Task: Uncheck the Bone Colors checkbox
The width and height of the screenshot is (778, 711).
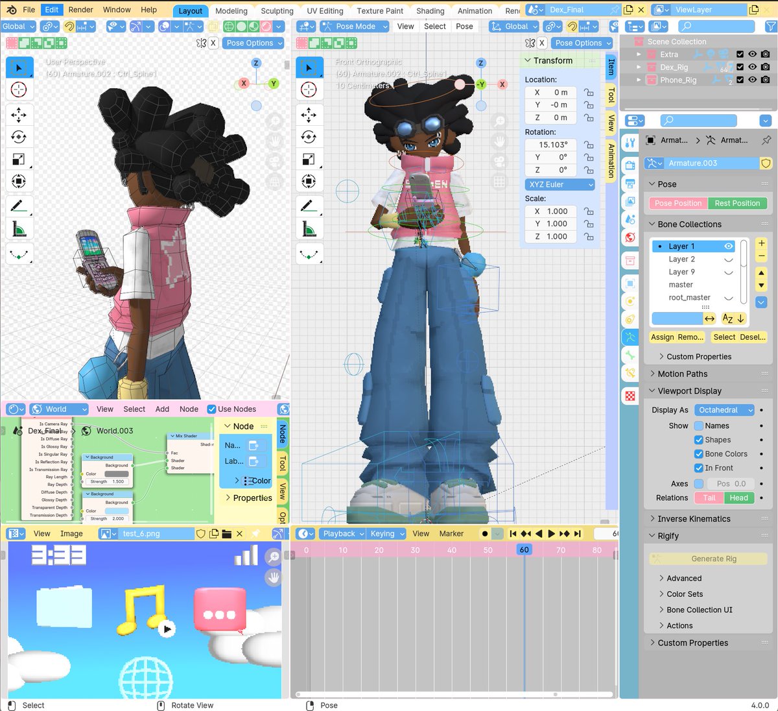Action: (699, 454)
